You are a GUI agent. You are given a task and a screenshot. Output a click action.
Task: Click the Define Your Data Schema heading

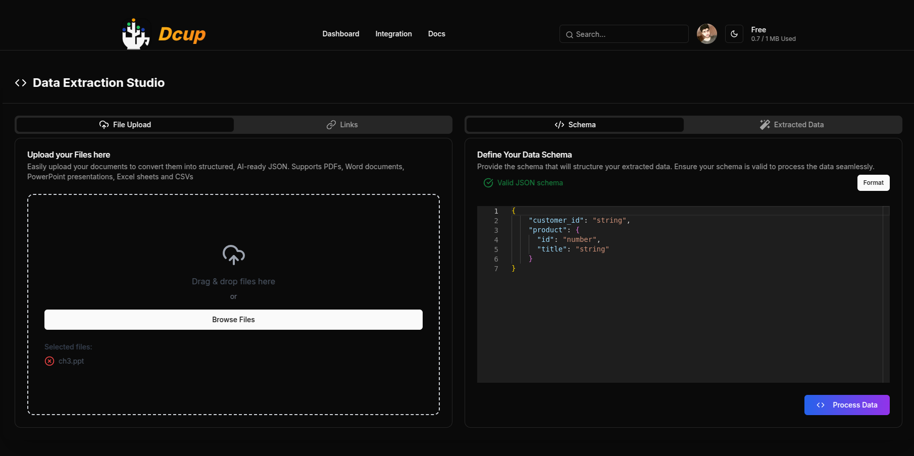coord(524,155)
